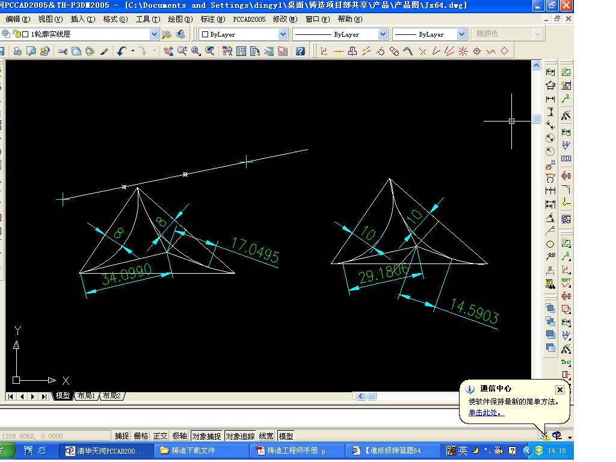Select the Match Properties brush icon
Viewport: 616px width, 462px height.
click(x=103, y=52)
